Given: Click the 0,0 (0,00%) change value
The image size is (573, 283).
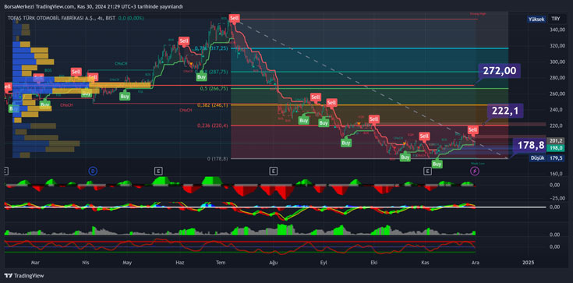Looking at the screenshot, I should click(x=132, y=18).
